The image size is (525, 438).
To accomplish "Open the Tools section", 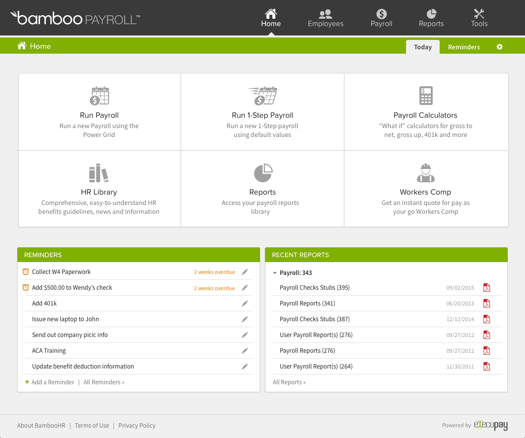I will (x=479, y=18).
